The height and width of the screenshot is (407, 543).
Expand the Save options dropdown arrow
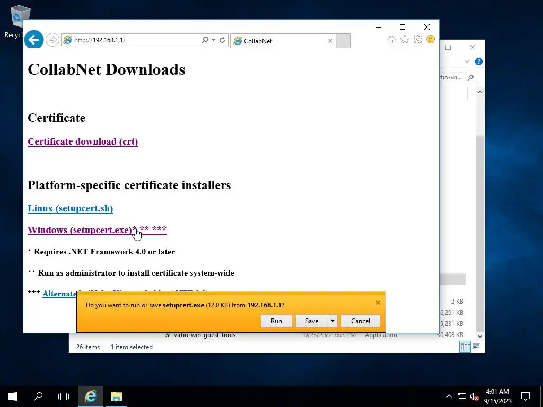pos(332,321)
